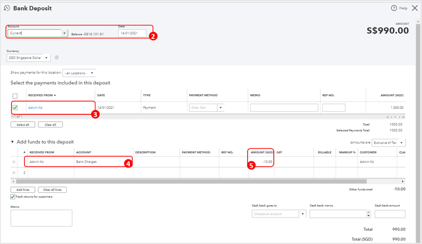Click the drag handle for the Adwin Ko line
422x244 pixels.
tap(14, 162)
